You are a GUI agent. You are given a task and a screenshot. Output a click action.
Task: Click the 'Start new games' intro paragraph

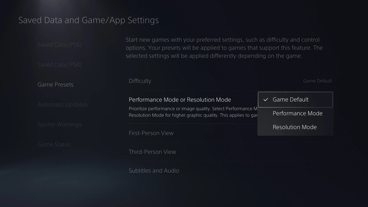click(x=224, y=48)
